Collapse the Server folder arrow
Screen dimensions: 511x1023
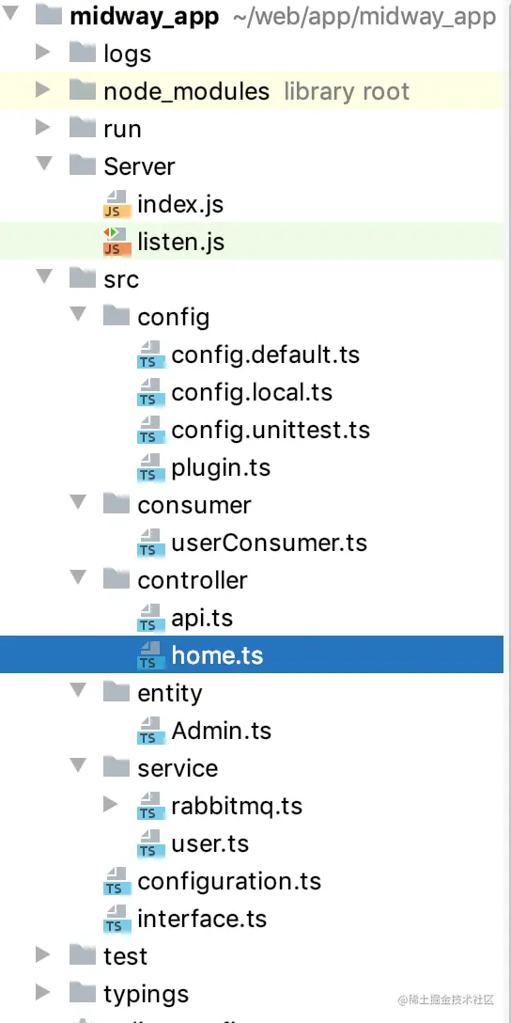[x=44, y=165]
